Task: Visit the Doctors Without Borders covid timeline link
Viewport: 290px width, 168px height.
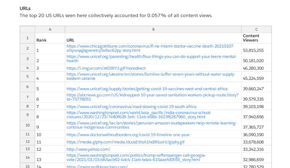Action: click(x=128, y=135)
